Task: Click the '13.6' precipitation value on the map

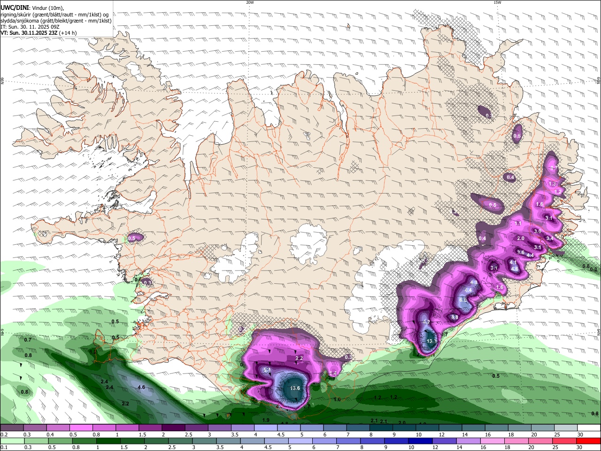Action: (295, 388)
